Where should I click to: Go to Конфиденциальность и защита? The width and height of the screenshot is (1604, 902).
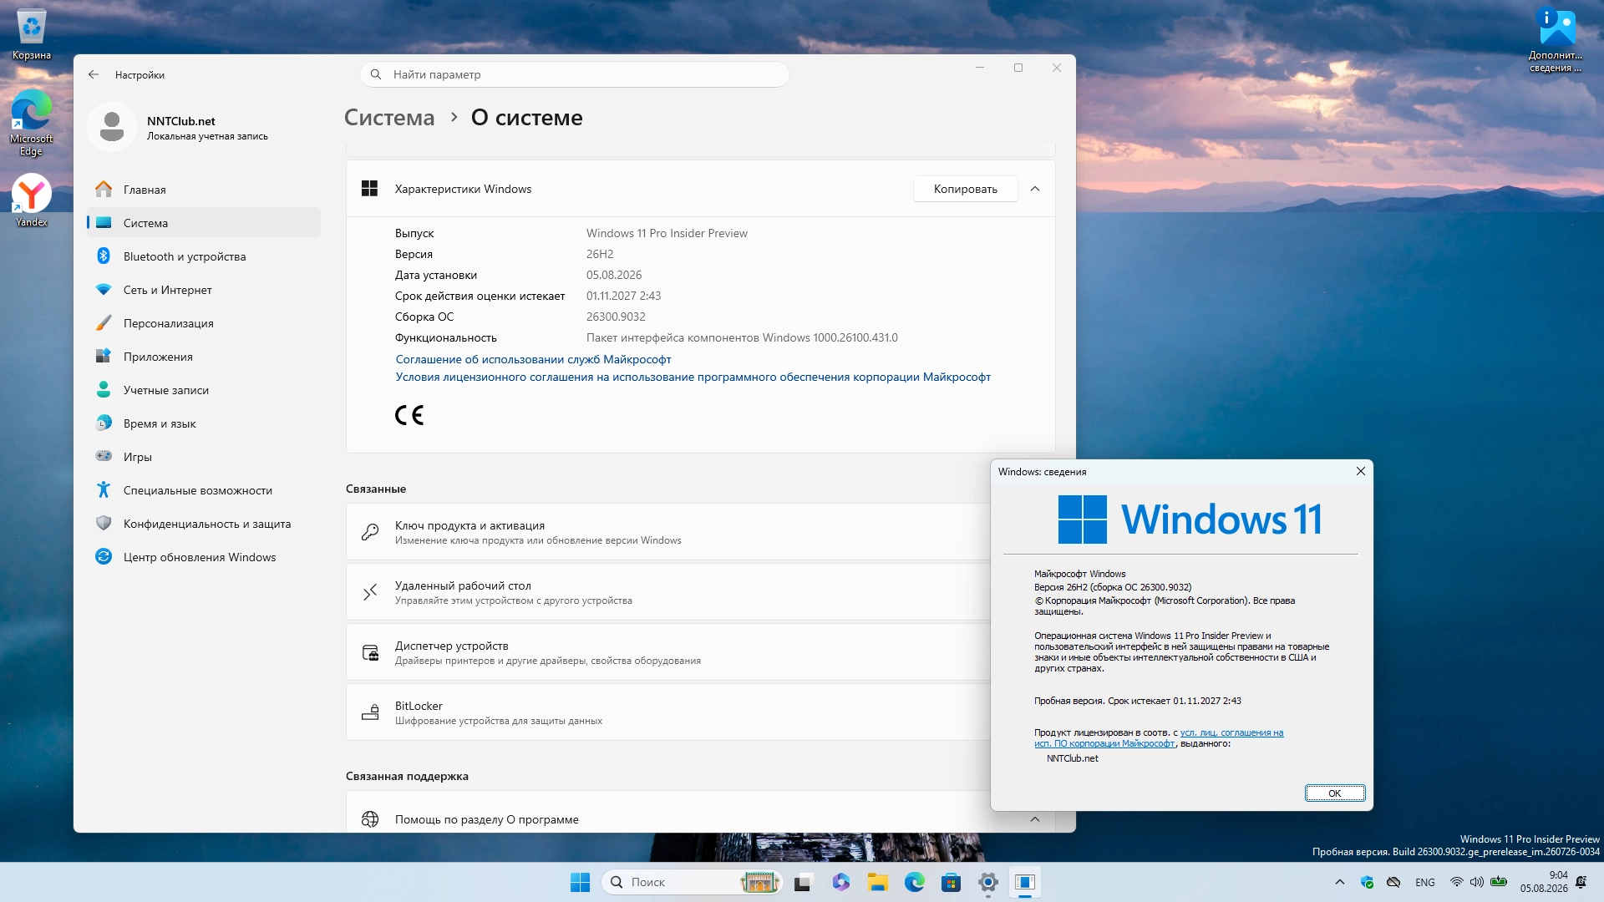(x=204, y=524)
